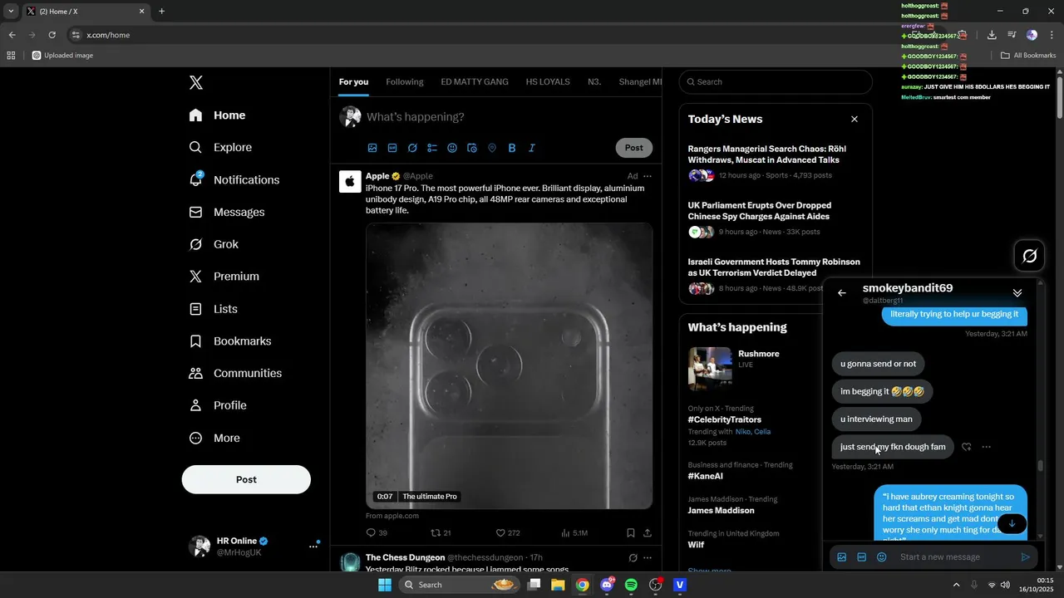Open Notifications page
This screenshot has height=598, width=1064.
(234, 179)
